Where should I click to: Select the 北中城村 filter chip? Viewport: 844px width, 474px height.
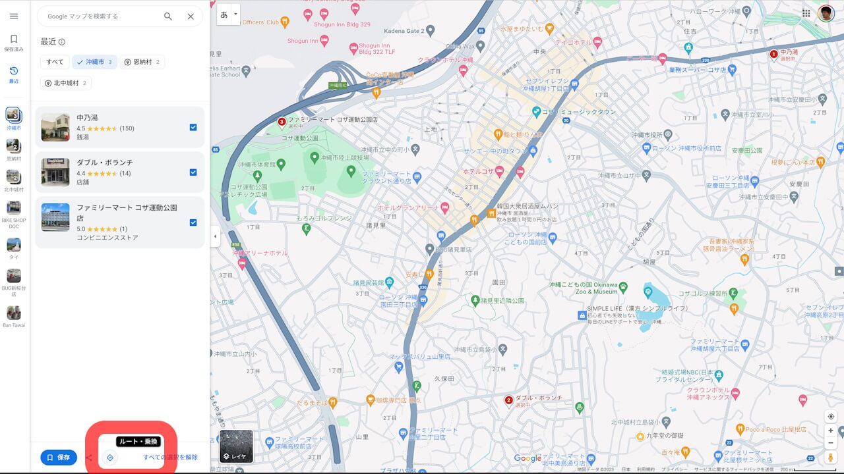(65, 83)
